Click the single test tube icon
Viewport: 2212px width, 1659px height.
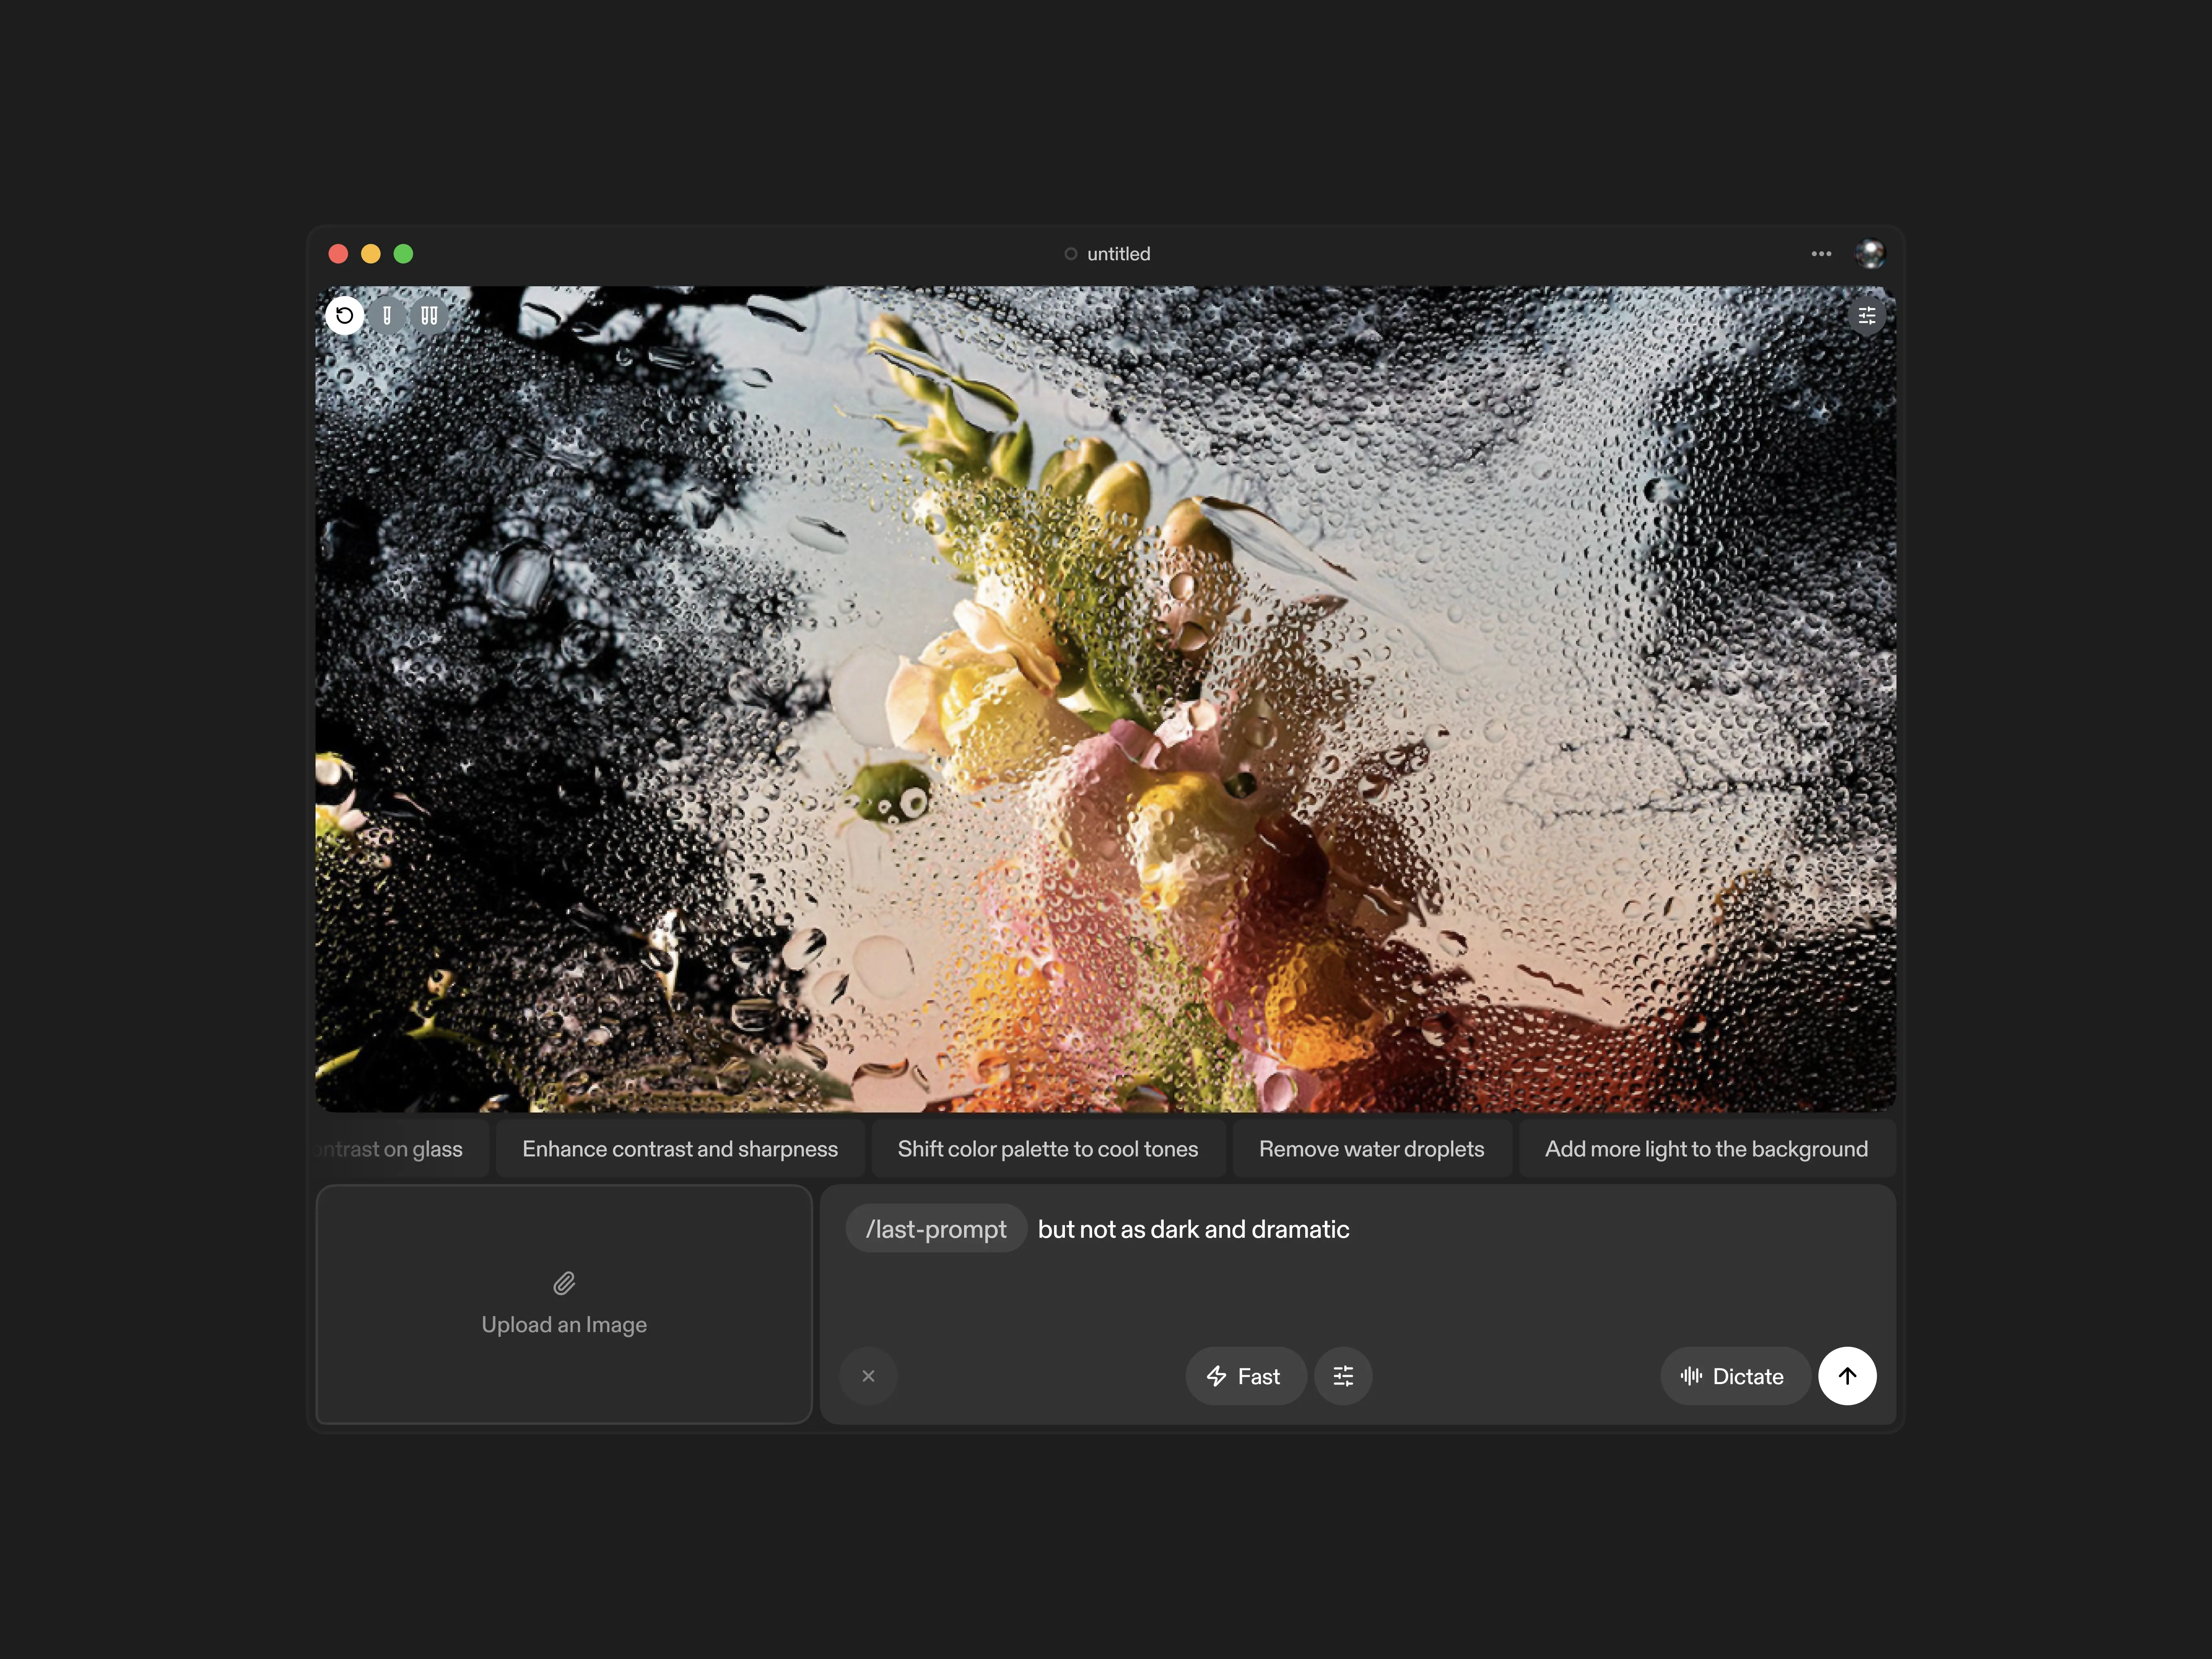(387, 316)
